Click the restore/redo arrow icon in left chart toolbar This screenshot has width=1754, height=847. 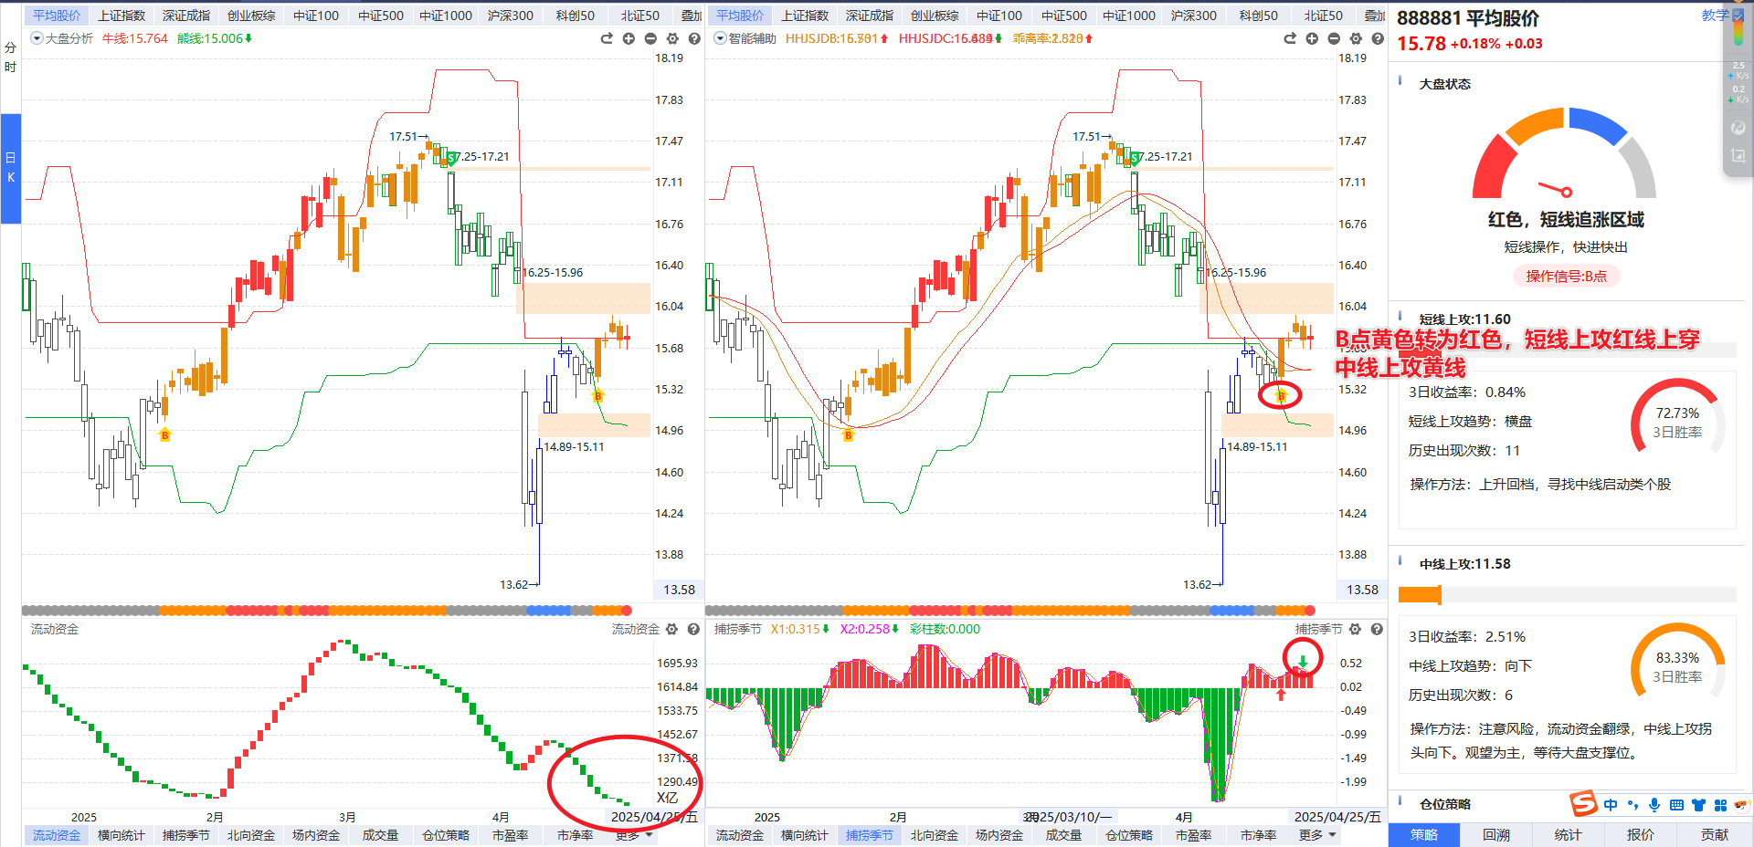tap(607, 38)
